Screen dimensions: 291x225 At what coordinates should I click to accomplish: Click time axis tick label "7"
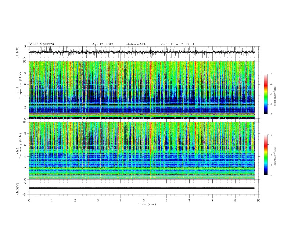tap(190, 200)
